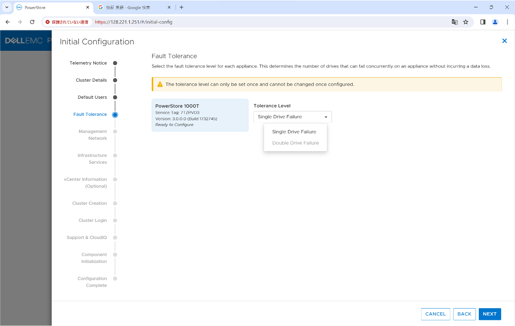Open a new browser tab
The image size is (515, 326).
click(181, 7)
